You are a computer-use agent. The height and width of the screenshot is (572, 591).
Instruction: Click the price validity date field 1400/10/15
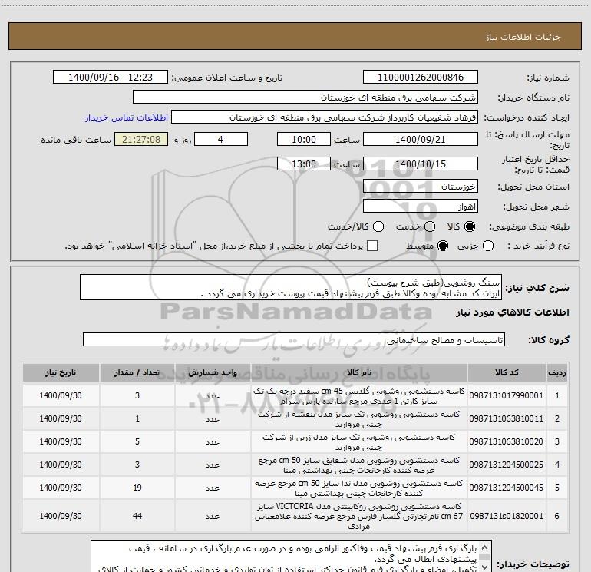[x=421, y=164]
